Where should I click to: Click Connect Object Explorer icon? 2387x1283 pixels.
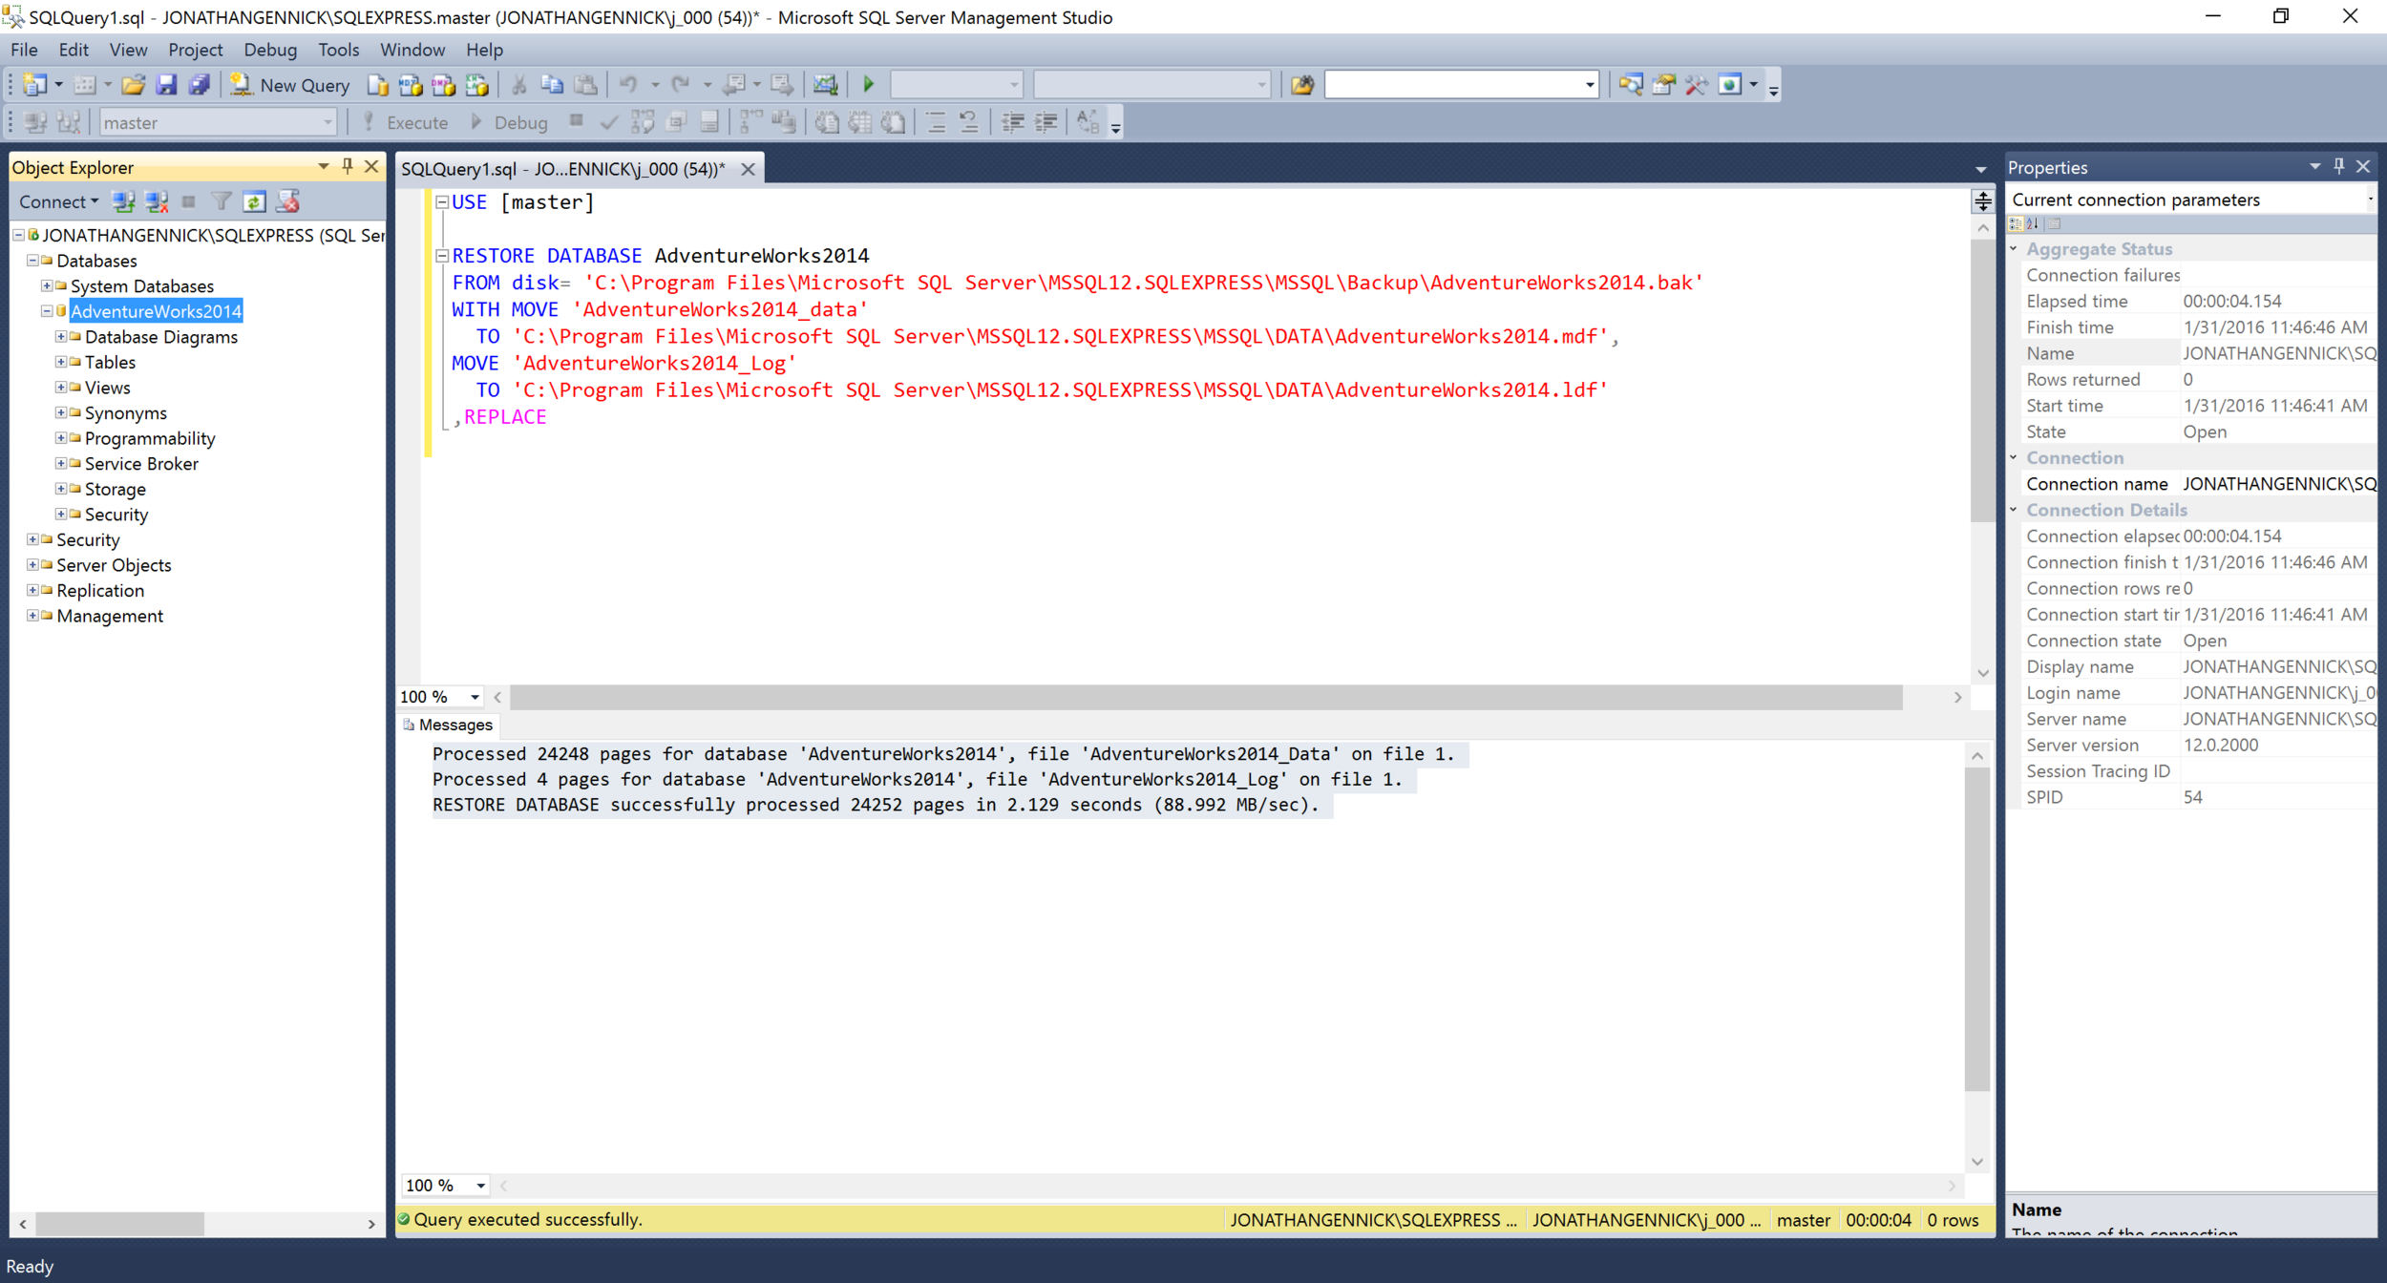(123, 201)
